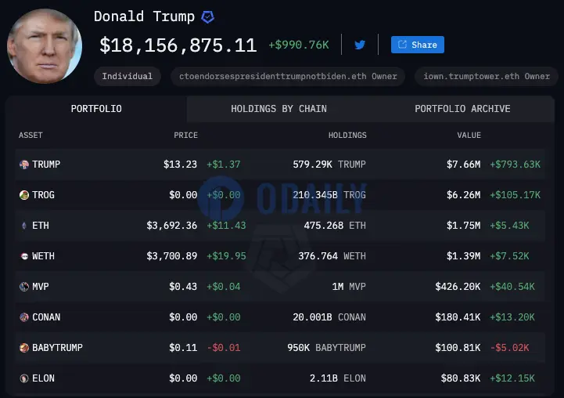
Task: Click WETH value $1.39M
Action: (463, 256)
